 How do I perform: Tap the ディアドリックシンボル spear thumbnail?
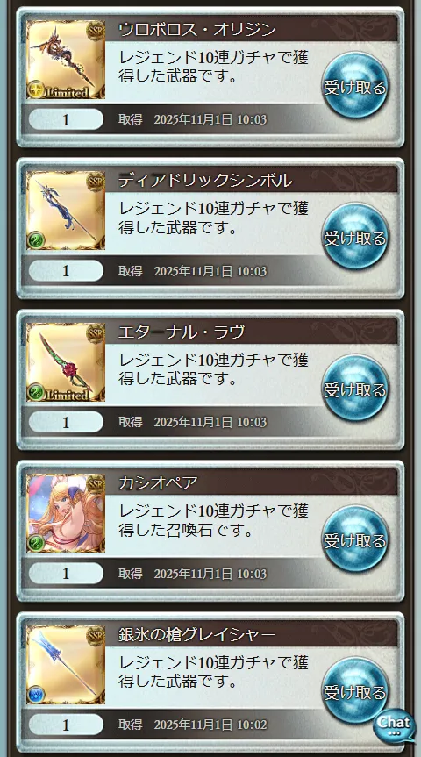[x=66, y=211]
